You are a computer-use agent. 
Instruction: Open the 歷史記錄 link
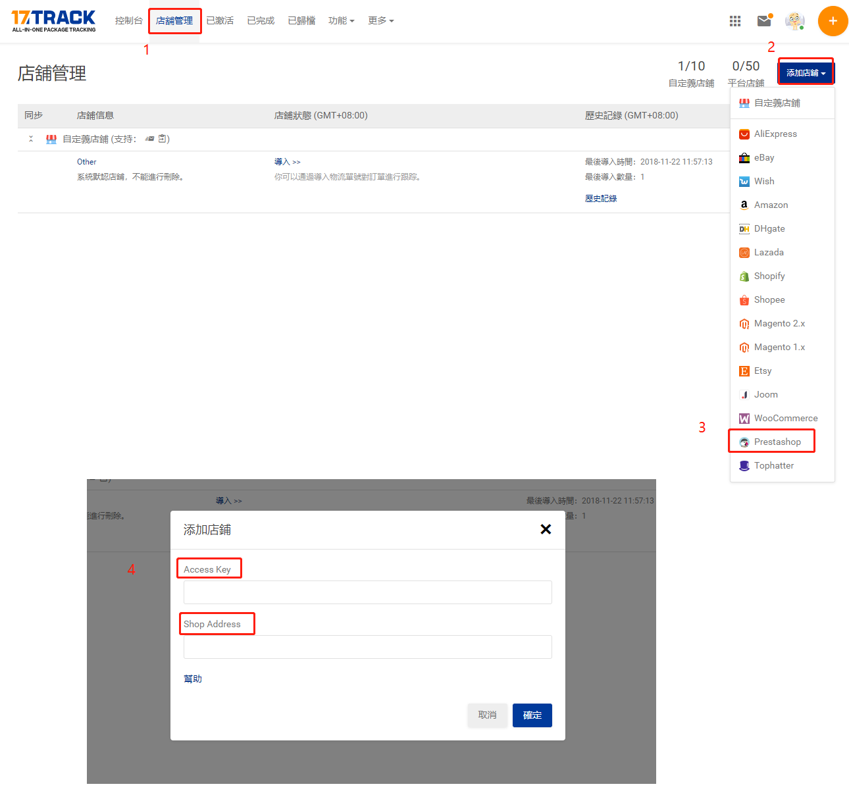pyautogui.click(x=601, y=199)
